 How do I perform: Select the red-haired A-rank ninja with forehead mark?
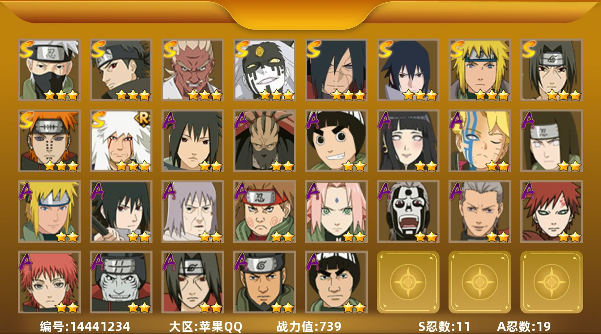[x=552, y=212]
